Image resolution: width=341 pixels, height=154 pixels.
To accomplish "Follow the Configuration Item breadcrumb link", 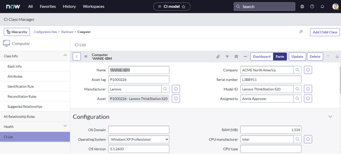I will [45, 32].
